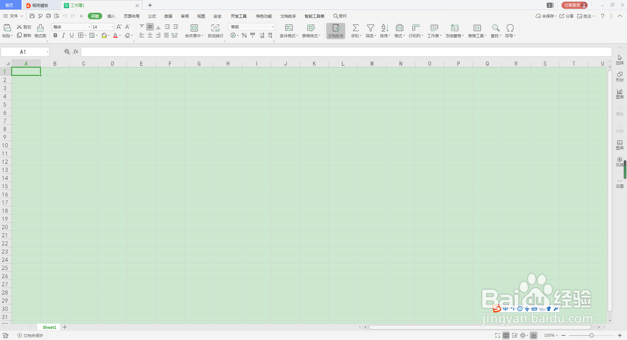
Task: Click the Conditional Formatting (条件格式) icon
Action: (x=289, y=28)
